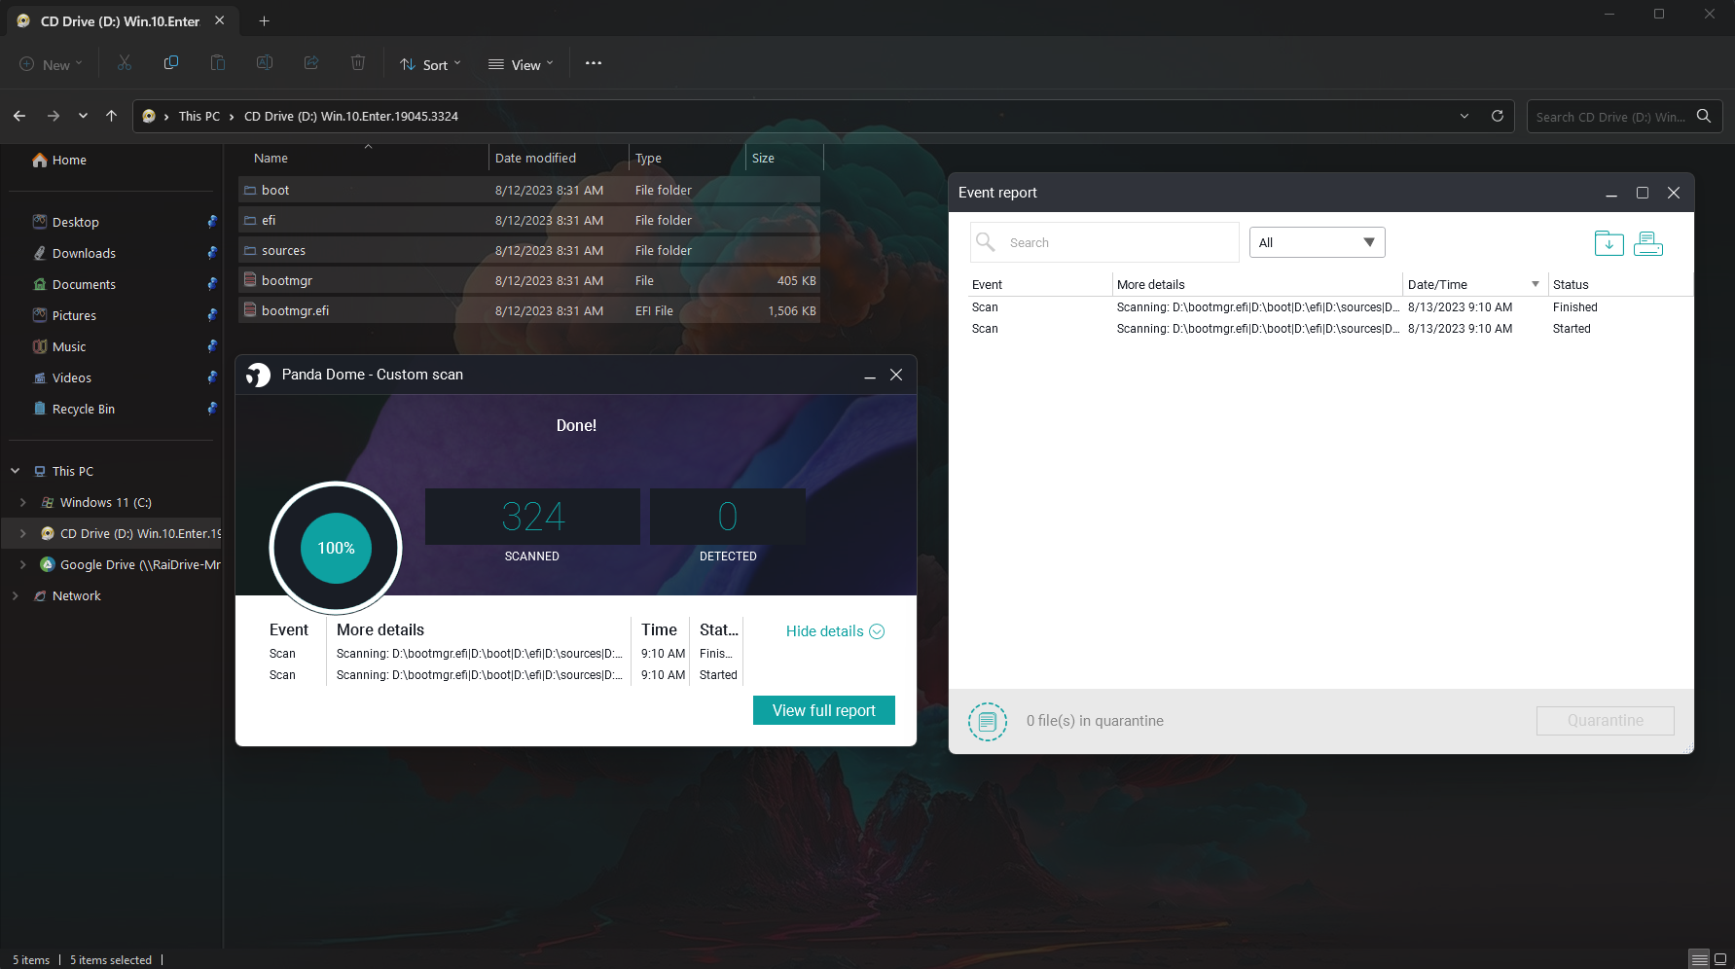Click the Cut scissors icon in toolbar
Screen dimensions: 1735x969
pos(125,63)
